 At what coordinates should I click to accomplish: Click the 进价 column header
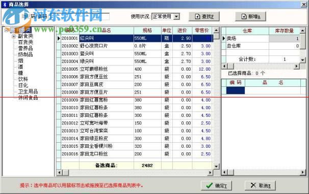[x=182, y=30]
